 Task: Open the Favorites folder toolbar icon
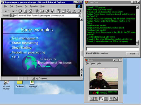coord(42,11)
